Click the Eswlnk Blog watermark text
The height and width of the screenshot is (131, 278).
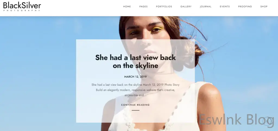coord(236,120)
